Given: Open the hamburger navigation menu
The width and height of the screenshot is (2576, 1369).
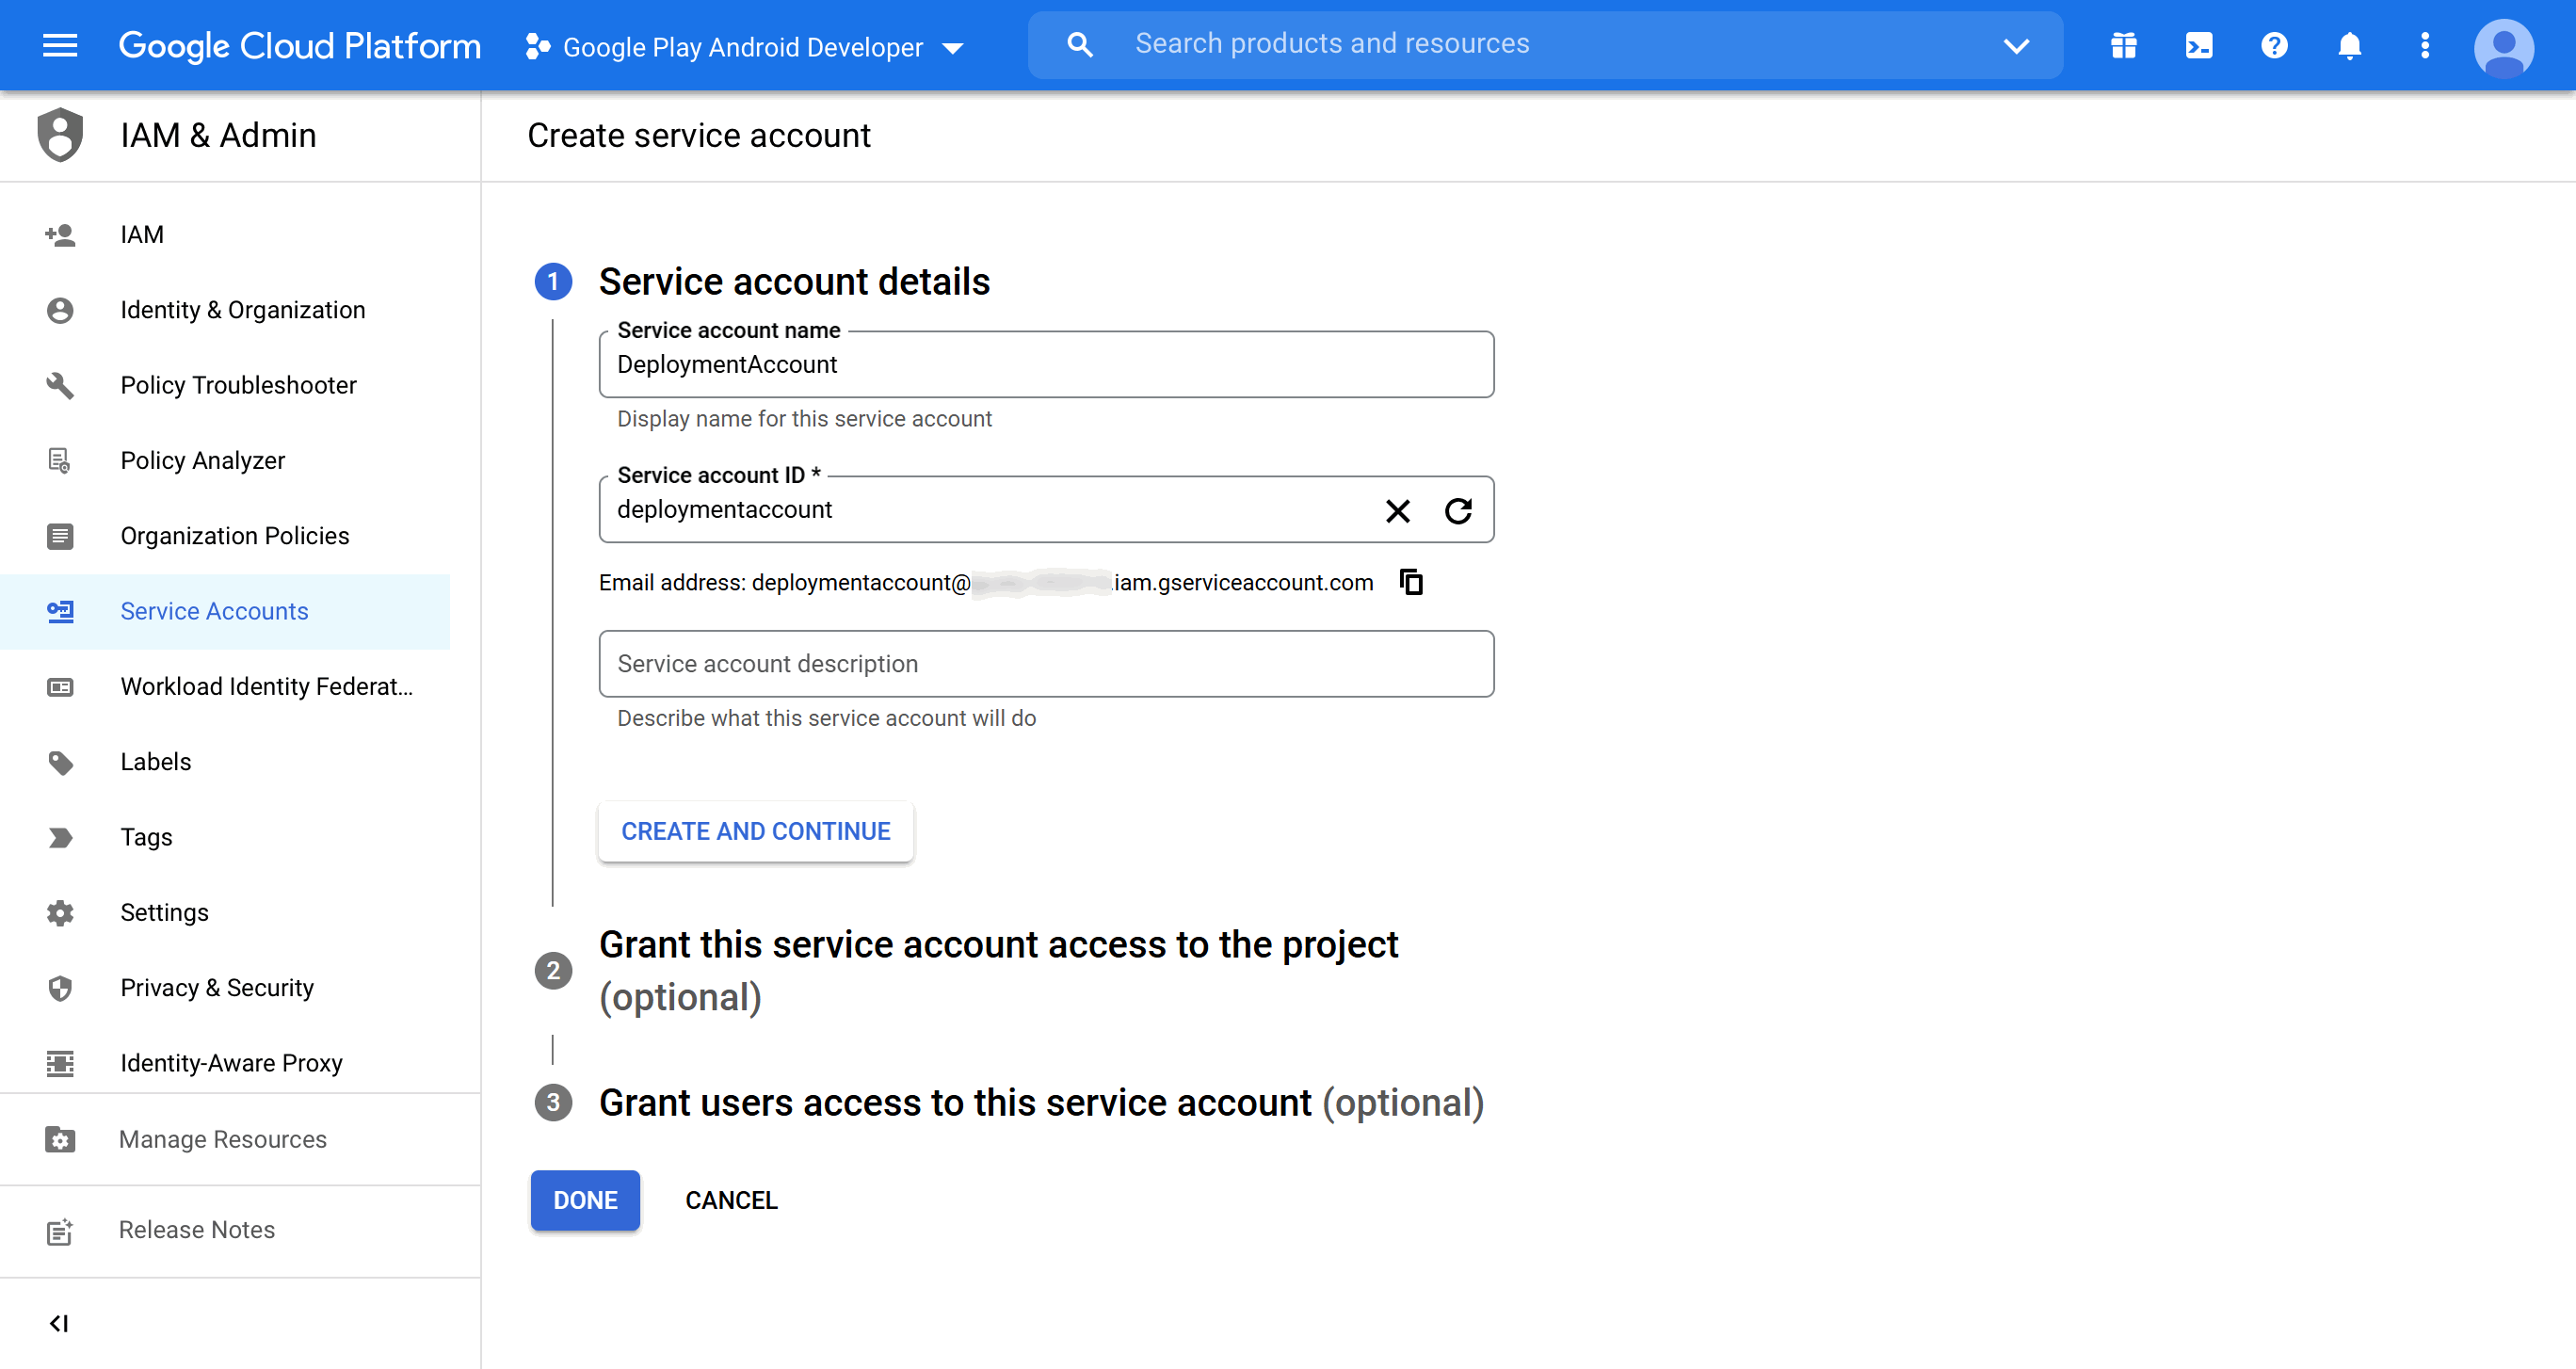Looking at the screenshot, I should click(x=60, y=45).
